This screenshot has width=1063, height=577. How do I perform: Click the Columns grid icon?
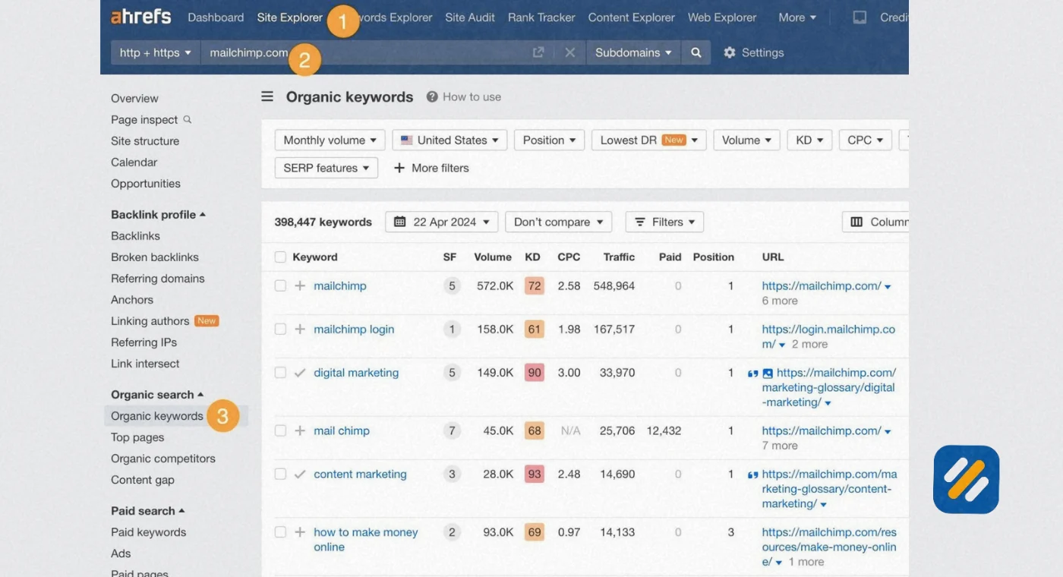pyautogui.click(x=856, y=222)
